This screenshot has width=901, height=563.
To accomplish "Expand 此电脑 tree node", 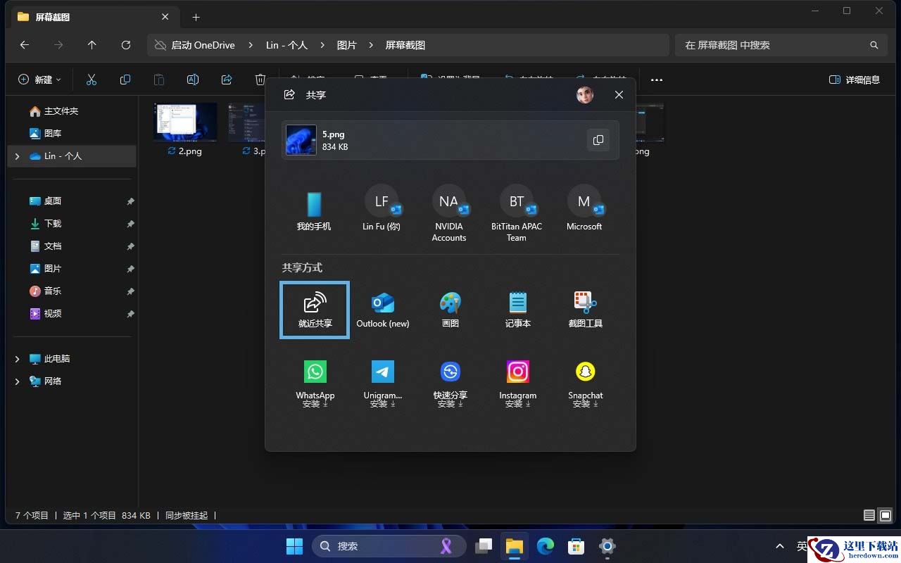I will (x=17, y=359).
